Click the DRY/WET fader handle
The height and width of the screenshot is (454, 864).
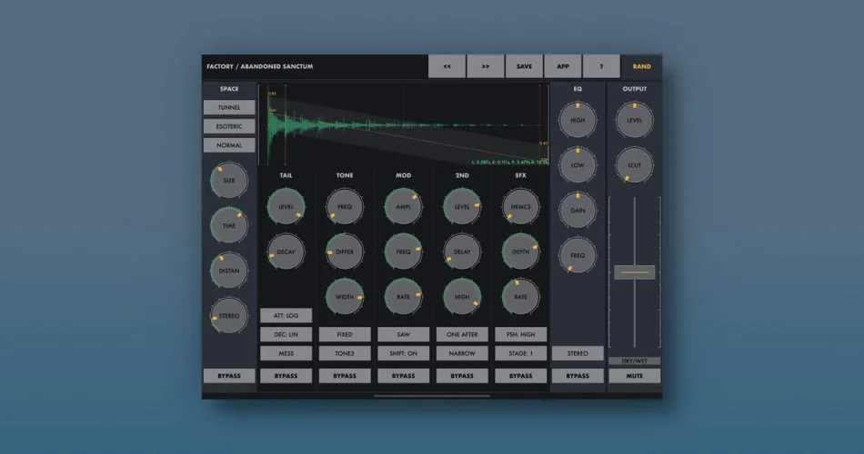(x=634, y=271)
